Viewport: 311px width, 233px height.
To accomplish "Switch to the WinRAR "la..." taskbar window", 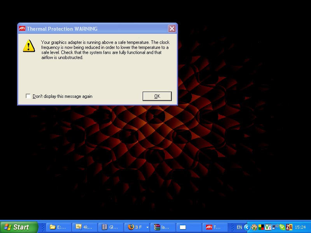I will tap(163, 227).
